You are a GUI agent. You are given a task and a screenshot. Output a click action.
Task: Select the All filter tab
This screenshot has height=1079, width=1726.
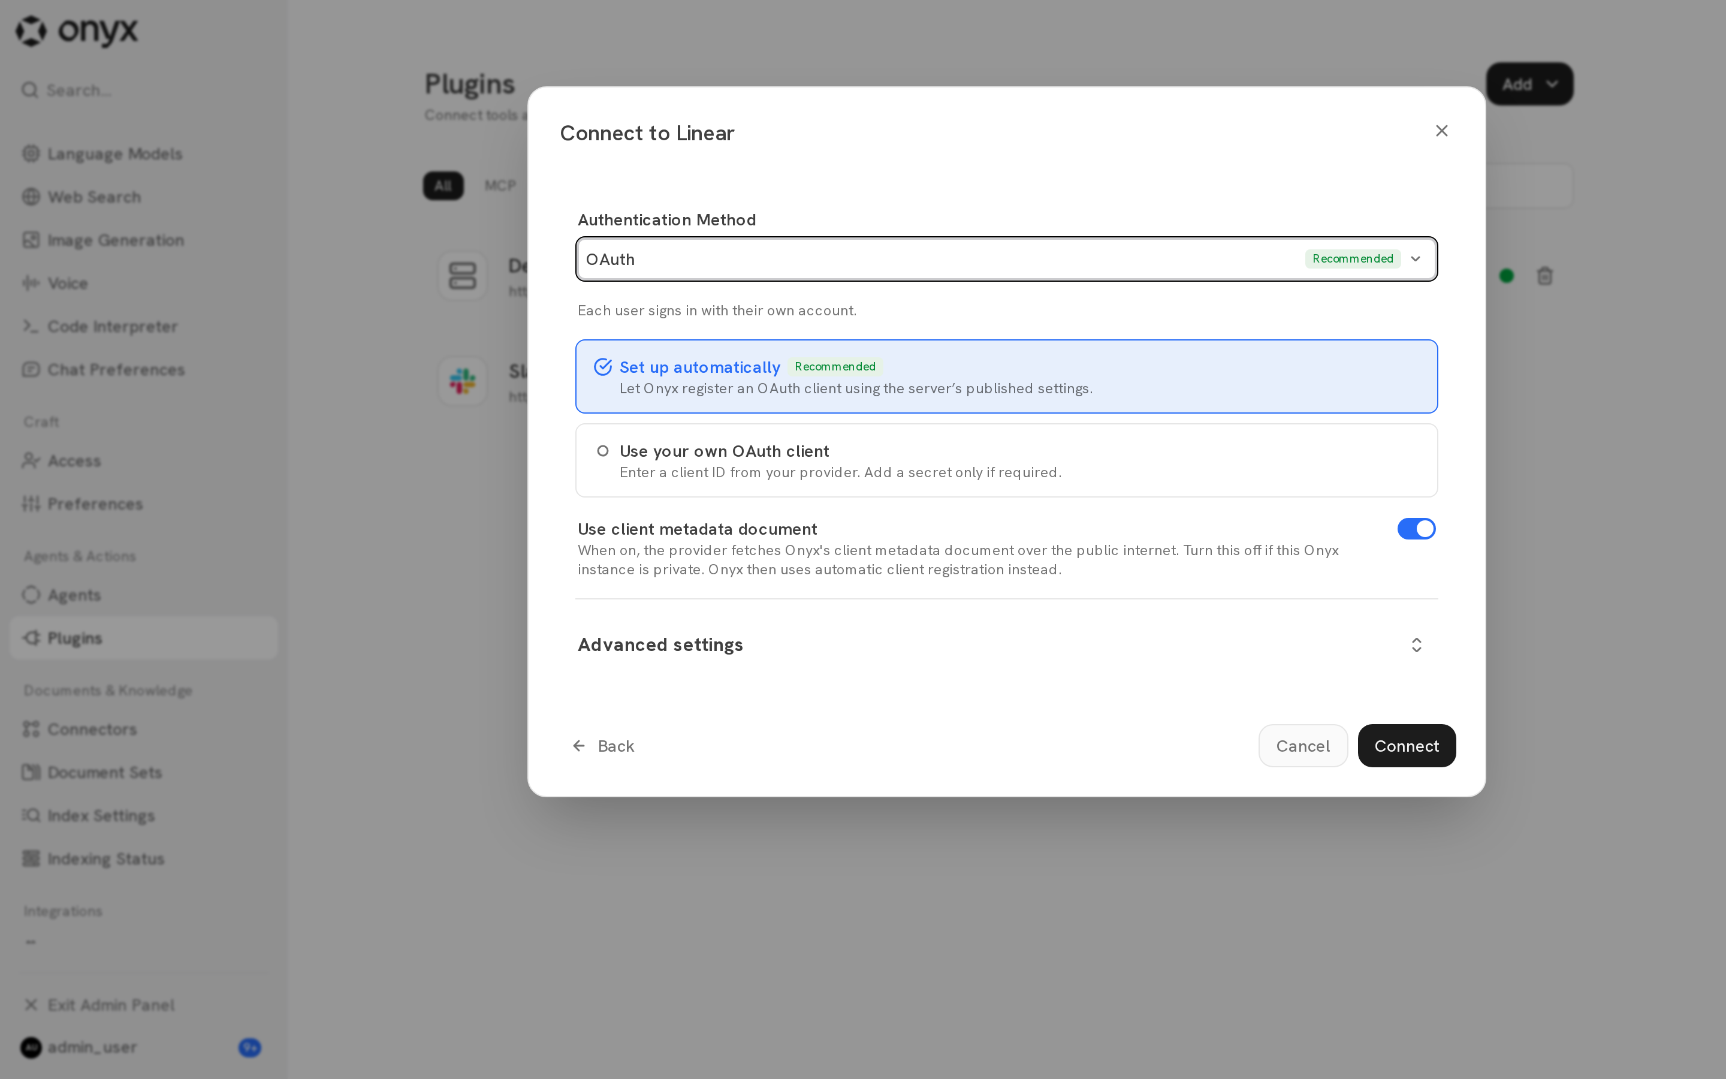443,186
